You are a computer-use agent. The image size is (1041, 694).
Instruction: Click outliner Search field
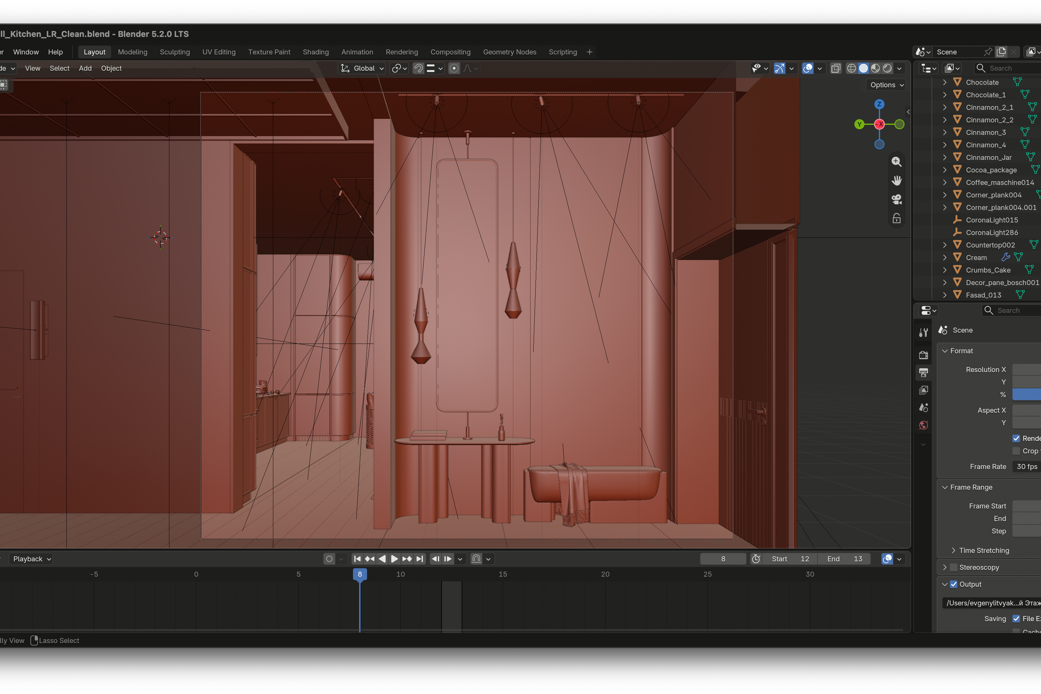[1007, 68]
